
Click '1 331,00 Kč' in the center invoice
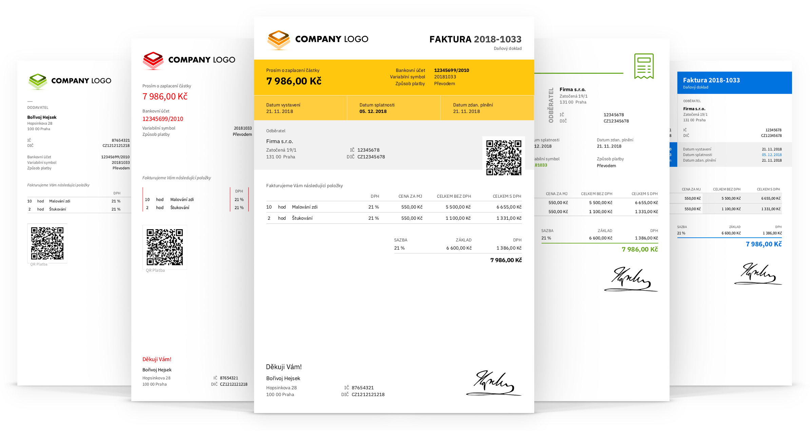[x=509, y=218]
